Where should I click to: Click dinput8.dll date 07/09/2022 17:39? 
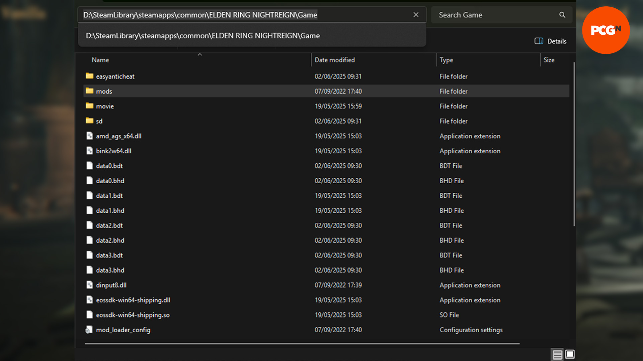pyautogui.click(x=338, y=285)
